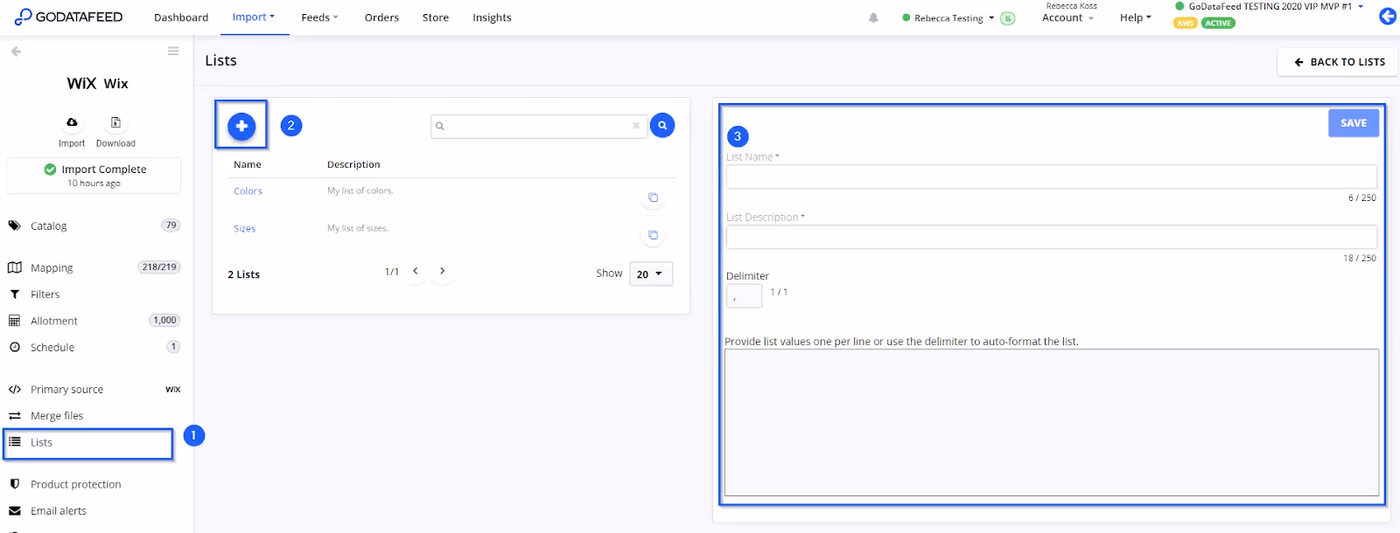Copy the Sizes list
This screenshot has height=533, width=1400.
[653, 235]
